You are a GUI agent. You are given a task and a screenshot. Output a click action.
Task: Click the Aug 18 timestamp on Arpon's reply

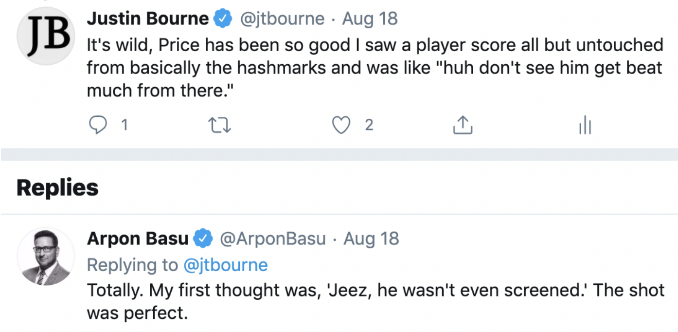click(x=372, y=239)
